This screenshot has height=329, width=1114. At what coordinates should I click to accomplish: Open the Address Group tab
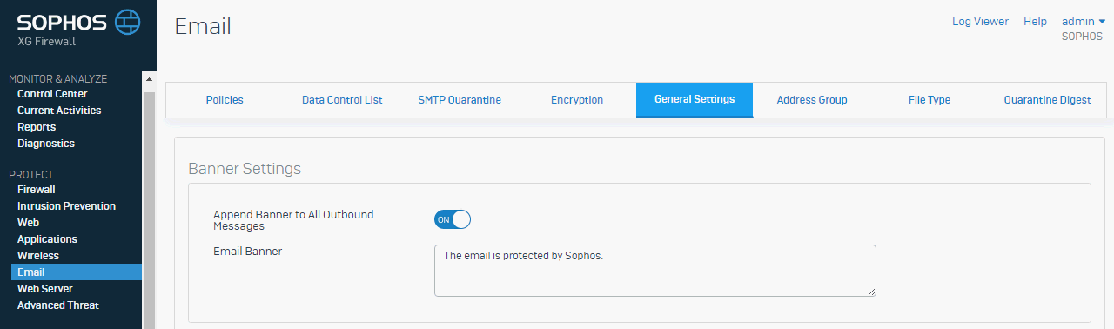click(x=812, y=100)
